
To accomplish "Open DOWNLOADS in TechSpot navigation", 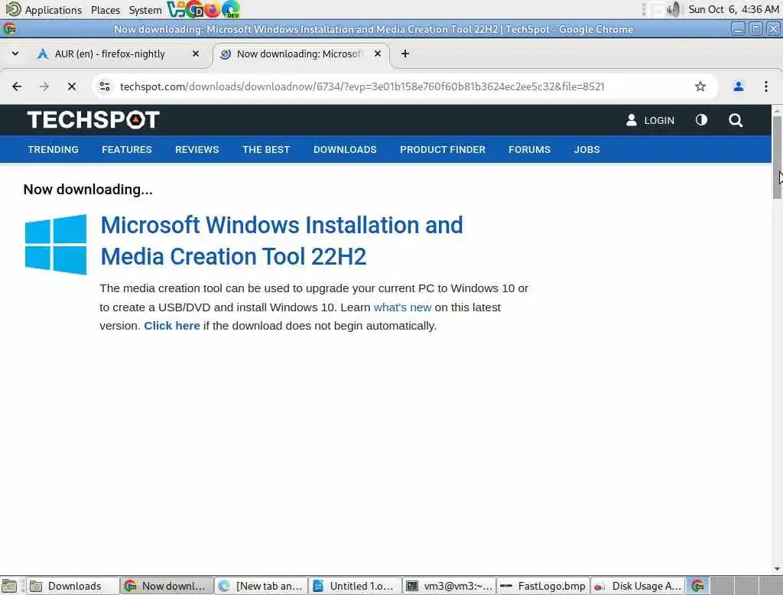I will tap(345, 149).
